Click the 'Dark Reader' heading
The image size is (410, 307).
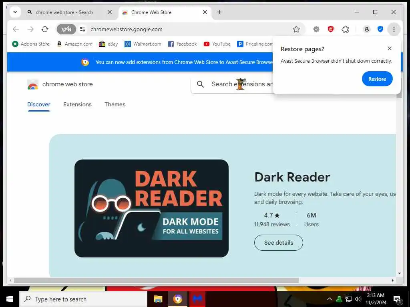click(292, 177)
